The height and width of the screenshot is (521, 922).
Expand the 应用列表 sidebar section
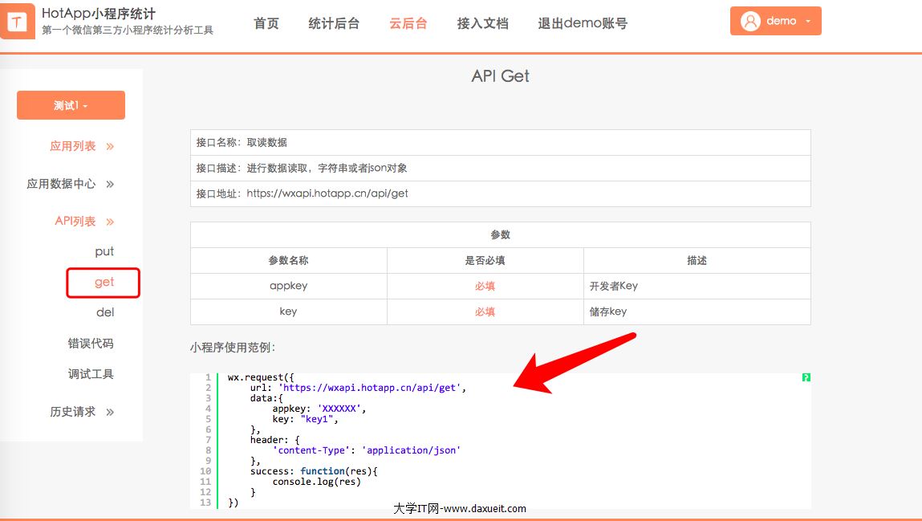(82, 146)
